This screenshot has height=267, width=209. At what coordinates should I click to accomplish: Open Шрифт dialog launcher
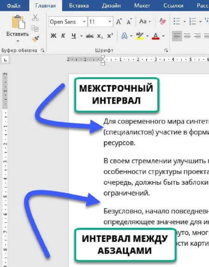166,51
